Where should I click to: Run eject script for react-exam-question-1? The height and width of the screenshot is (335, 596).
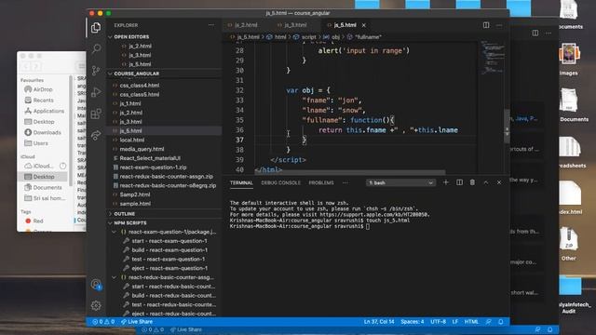click(169, 268)
